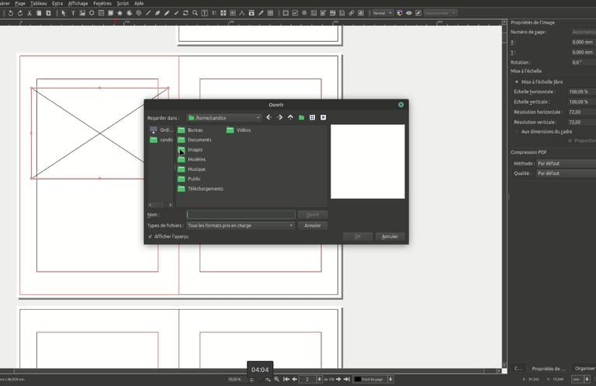Image resolution: width=596 pixels, height=386 pixels.
Task: Select the Text Frame tool in the toolbar
Action: tap(73, 12)
